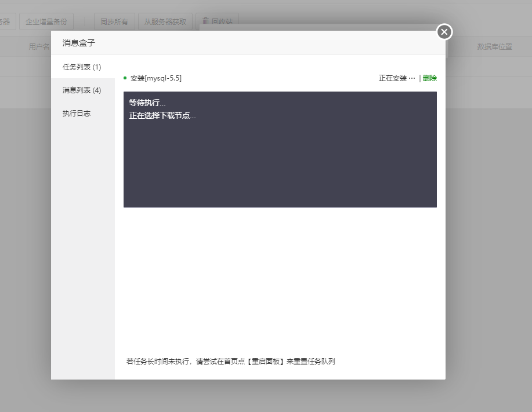Click the partially hidden button left of 企业增量备份
This screenshot has width=532, height=412.
point(7,21)
